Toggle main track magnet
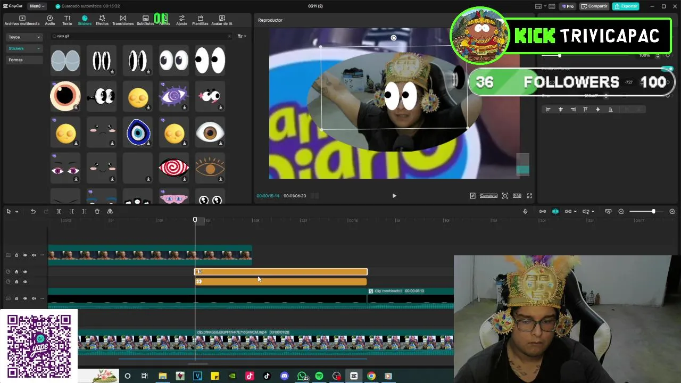 pyautogui.click(x=543, y=211)
